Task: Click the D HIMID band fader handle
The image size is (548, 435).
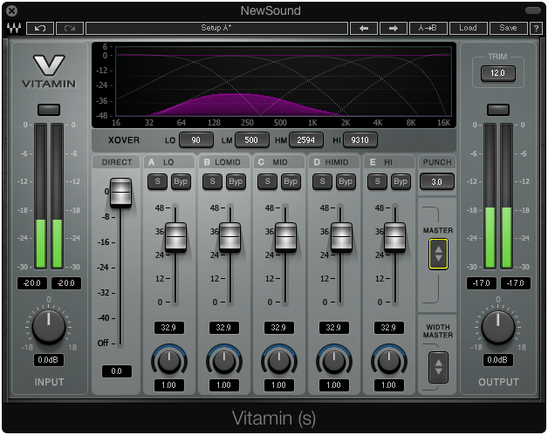Action: [341, 237]
